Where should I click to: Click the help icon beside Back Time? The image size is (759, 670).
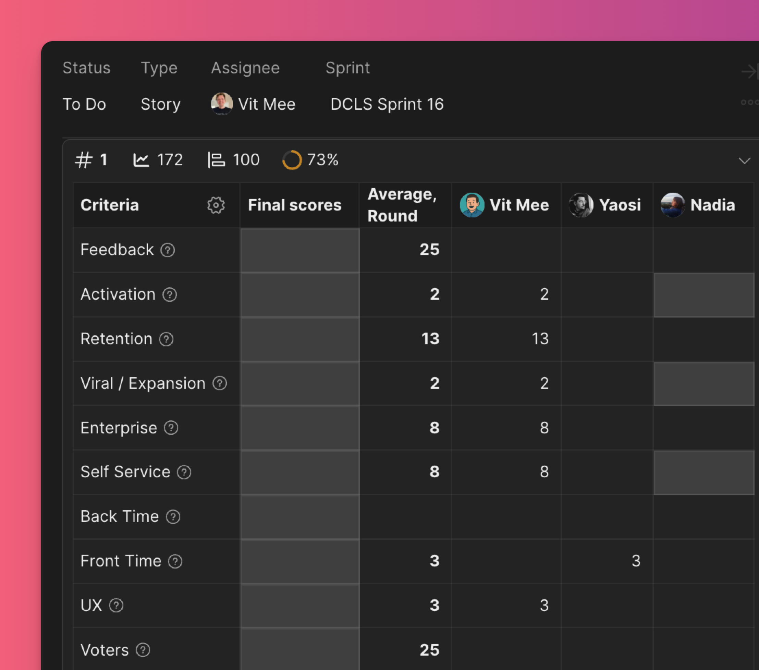(173, 517)
